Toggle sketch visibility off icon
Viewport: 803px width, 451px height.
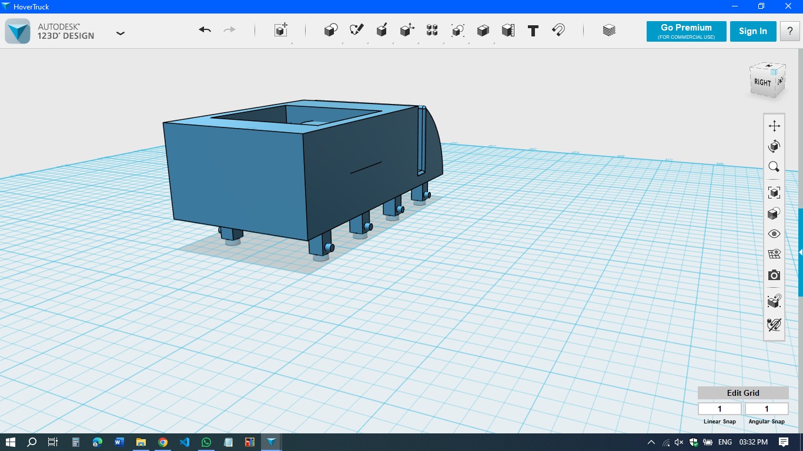pyautogui.click(x=774, y=324)
